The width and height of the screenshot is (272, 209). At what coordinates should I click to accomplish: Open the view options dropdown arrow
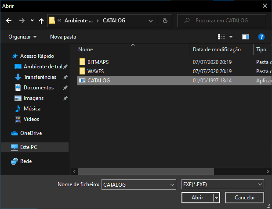pyautogui.click(x=231, y=37)
